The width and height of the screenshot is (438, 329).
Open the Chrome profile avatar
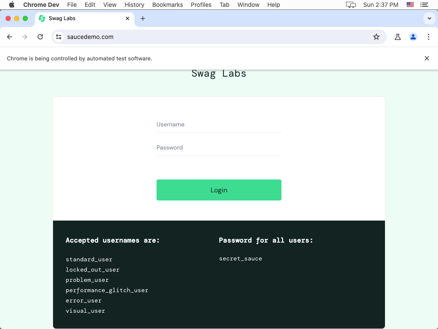413,37
